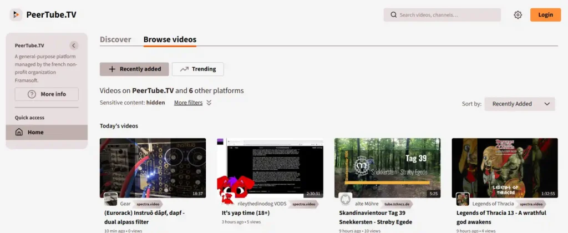
Task: Click spectra.video tag beside Legends of Thracia
Action: pyautogui.click(x=531, y=204)
